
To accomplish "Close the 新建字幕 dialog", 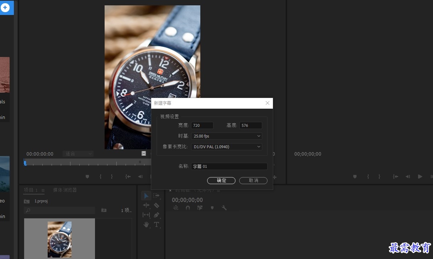I will [268, 103].
